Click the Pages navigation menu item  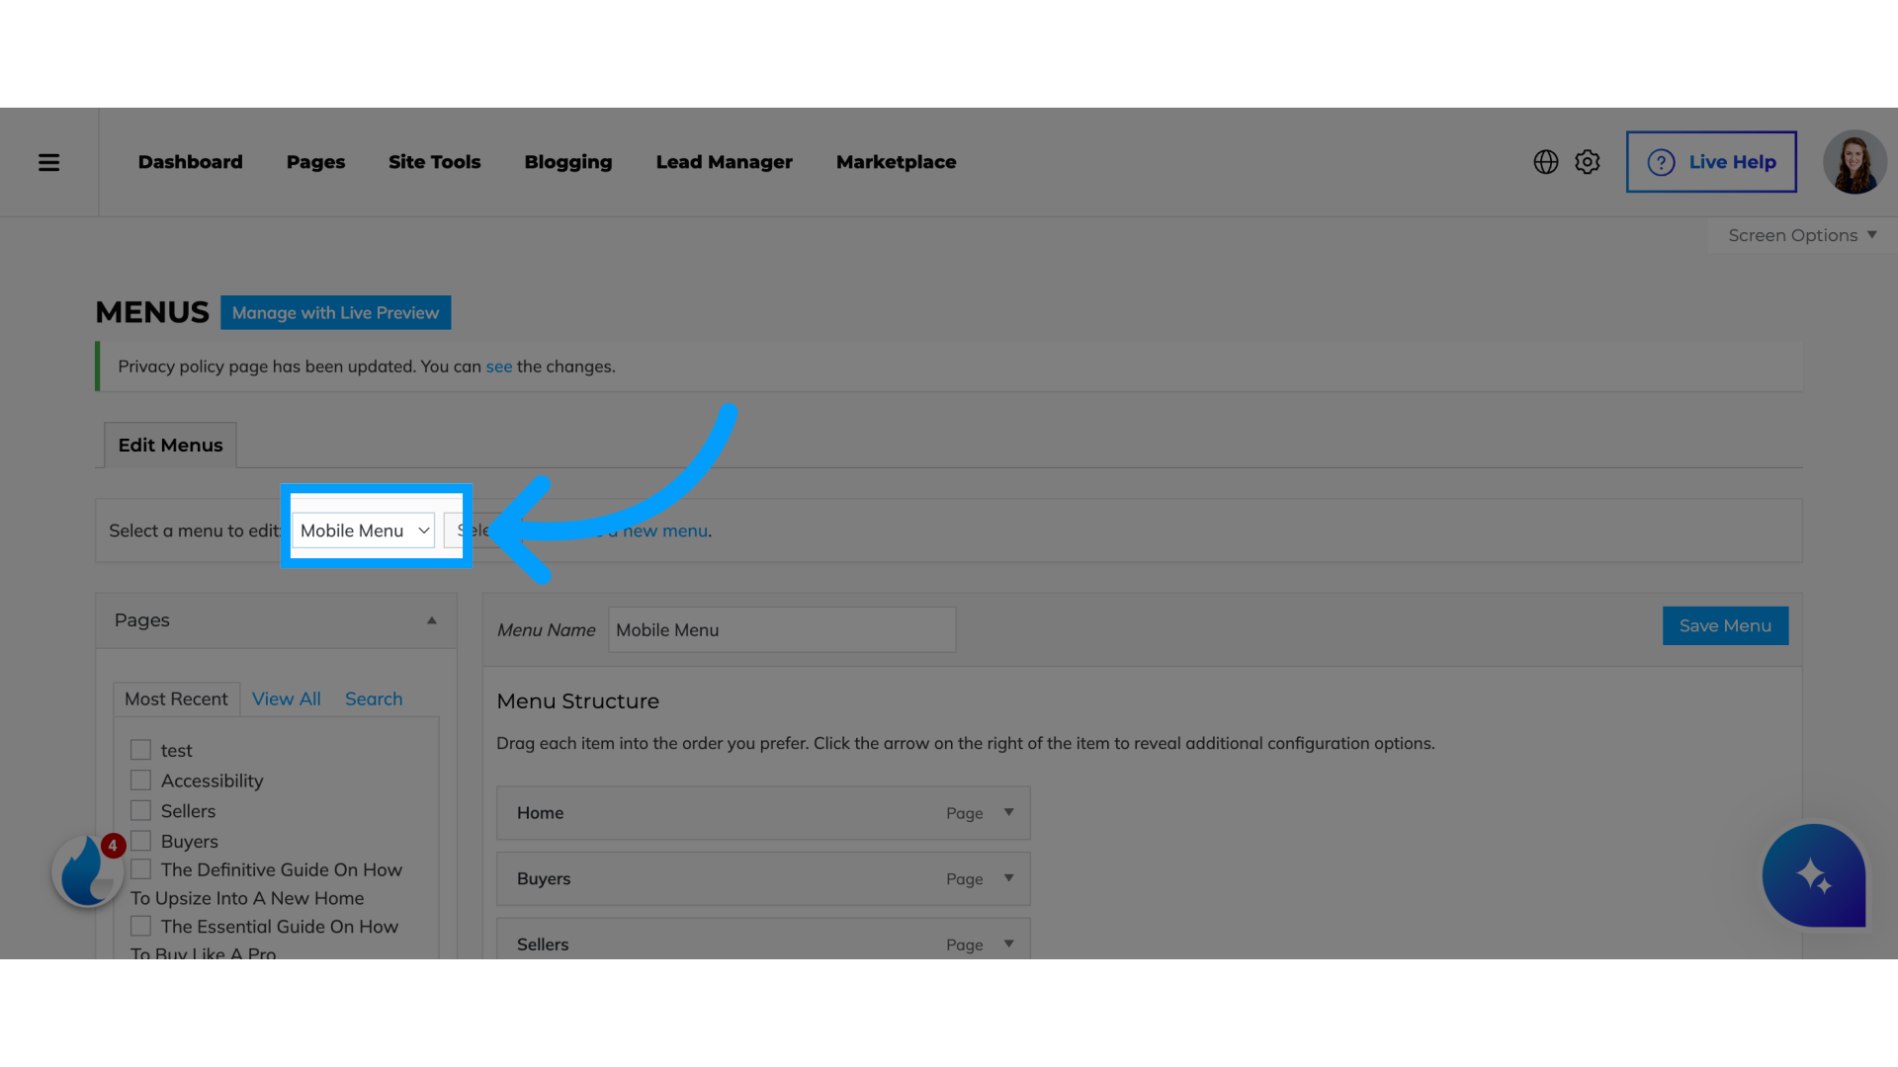coord(315,160)
